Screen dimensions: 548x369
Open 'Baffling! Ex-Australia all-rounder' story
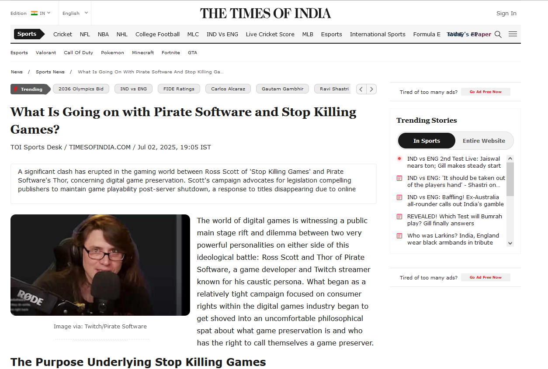455,200
